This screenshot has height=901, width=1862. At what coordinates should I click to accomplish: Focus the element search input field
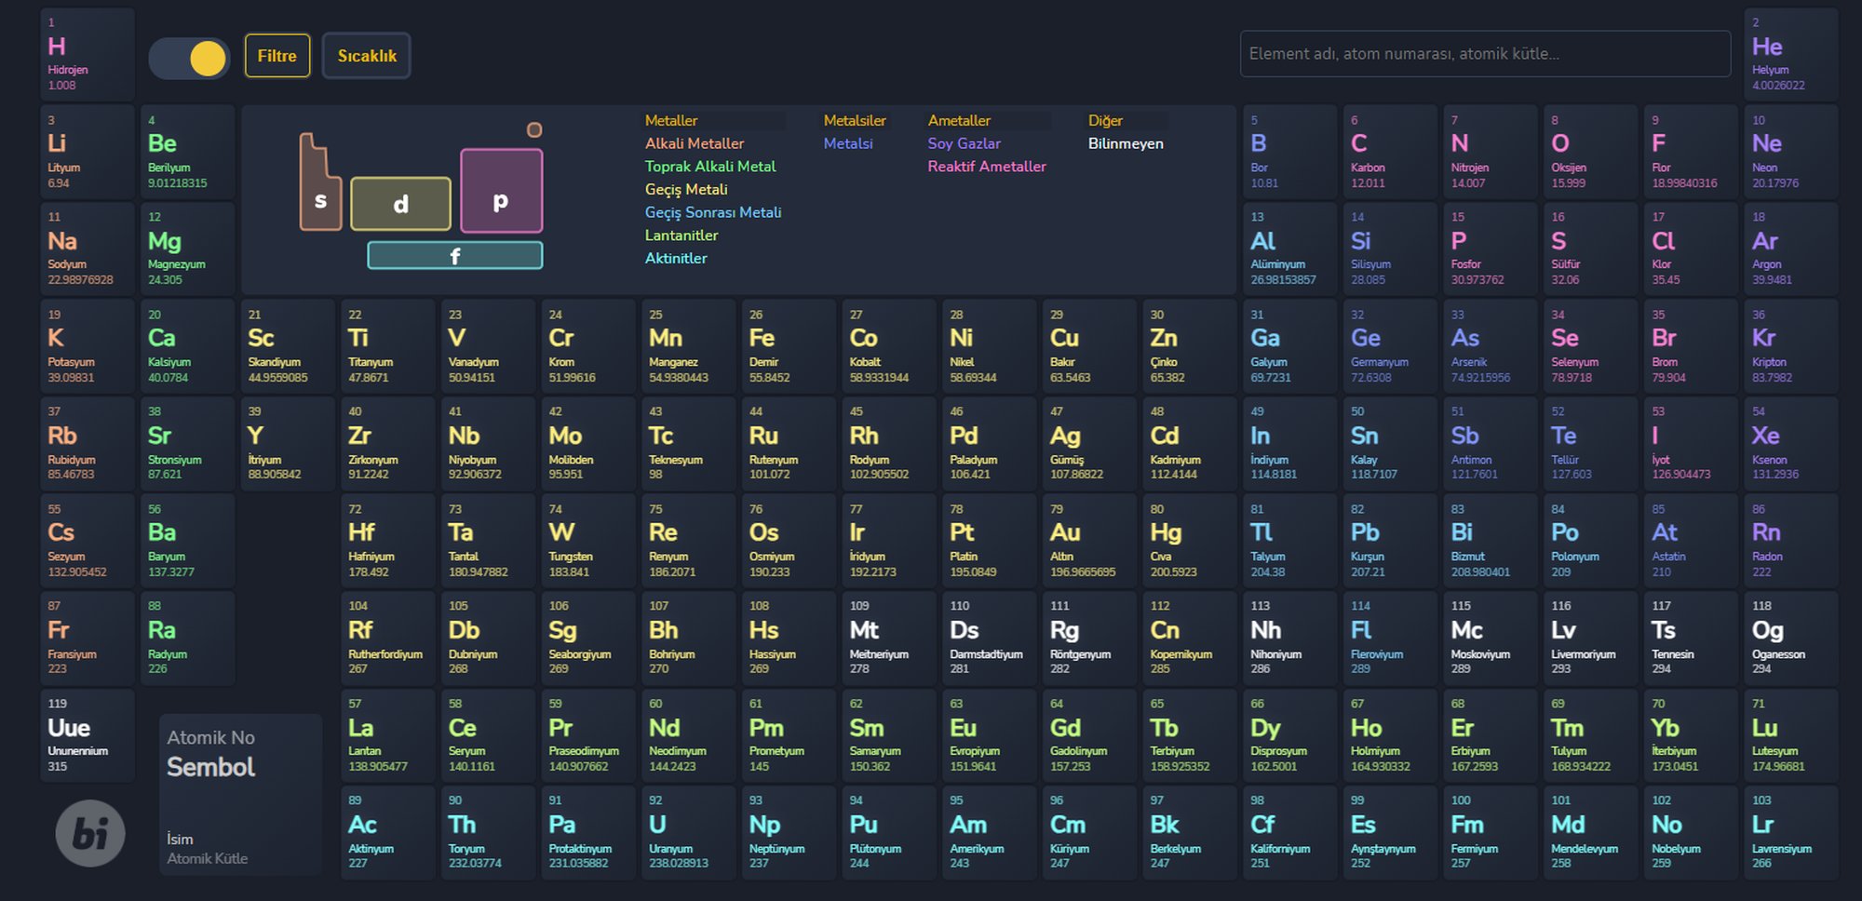click(x=1485, y=54)
